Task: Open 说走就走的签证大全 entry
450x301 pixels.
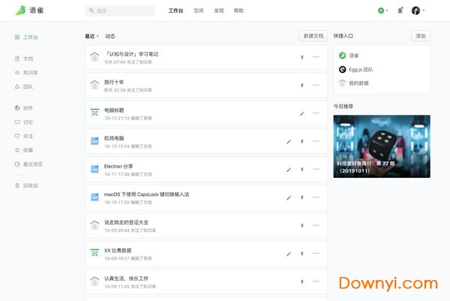Action: click(126, 223)
